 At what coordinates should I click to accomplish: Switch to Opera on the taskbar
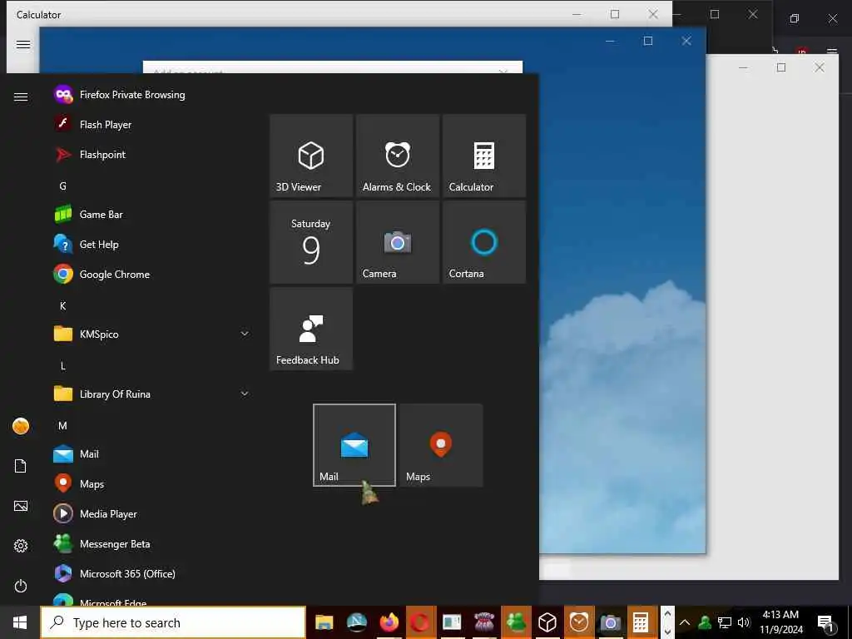[x=420, y=622]
